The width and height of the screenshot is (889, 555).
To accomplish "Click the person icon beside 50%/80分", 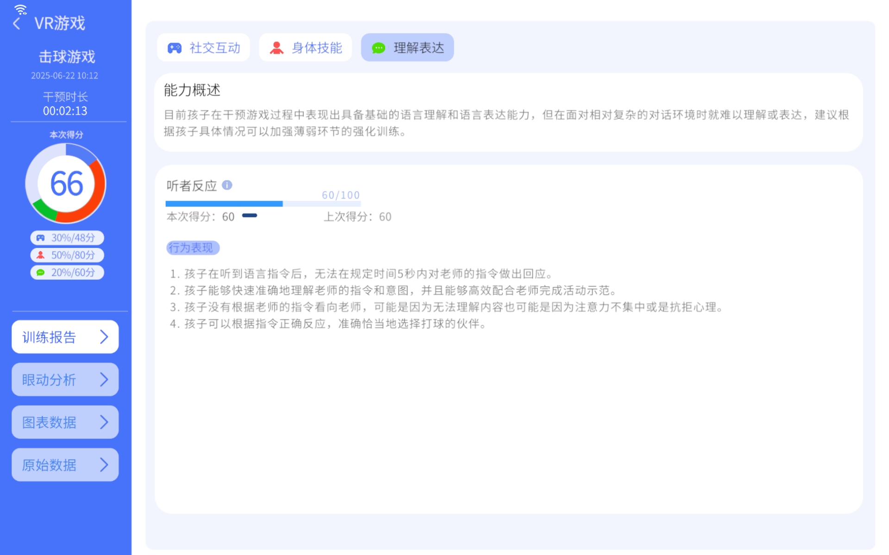I will [41, 255].
